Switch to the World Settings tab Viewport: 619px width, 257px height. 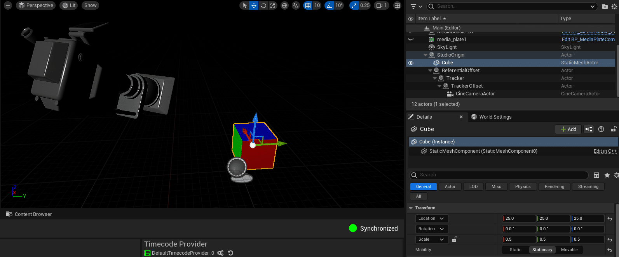coord(491,117)
